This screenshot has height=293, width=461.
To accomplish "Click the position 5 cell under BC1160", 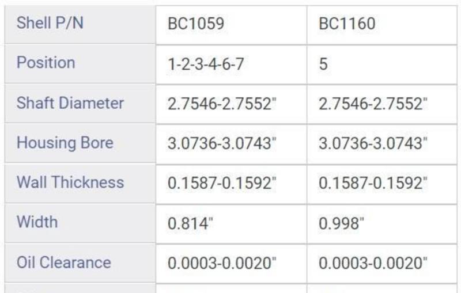I will pos(324,63).
